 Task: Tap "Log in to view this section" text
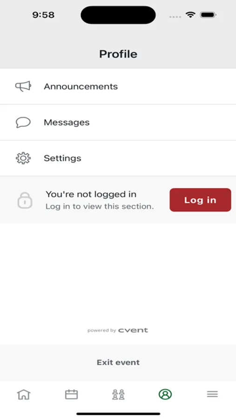point(100,207)
